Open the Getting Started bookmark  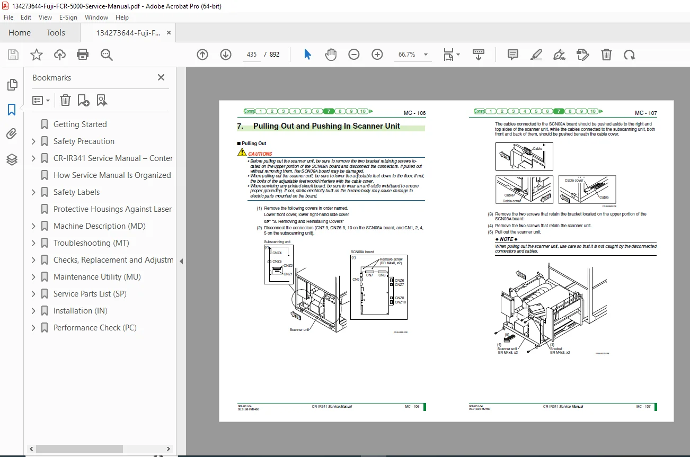pos(80,124)
